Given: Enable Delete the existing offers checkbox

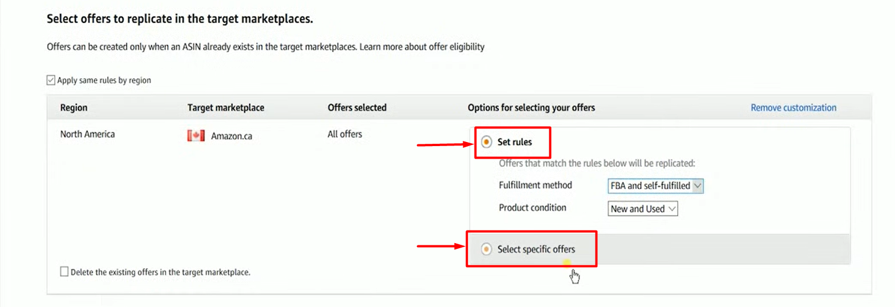Looking at the screenshot, I should pos(64,272).
